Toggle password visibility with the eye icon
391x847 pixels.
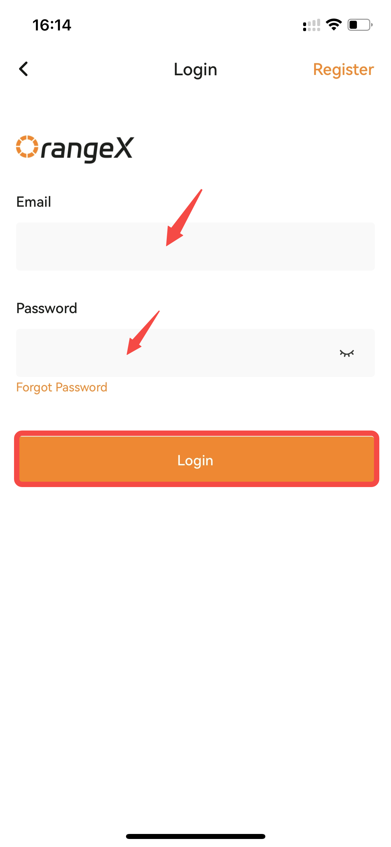pos(347,353)
